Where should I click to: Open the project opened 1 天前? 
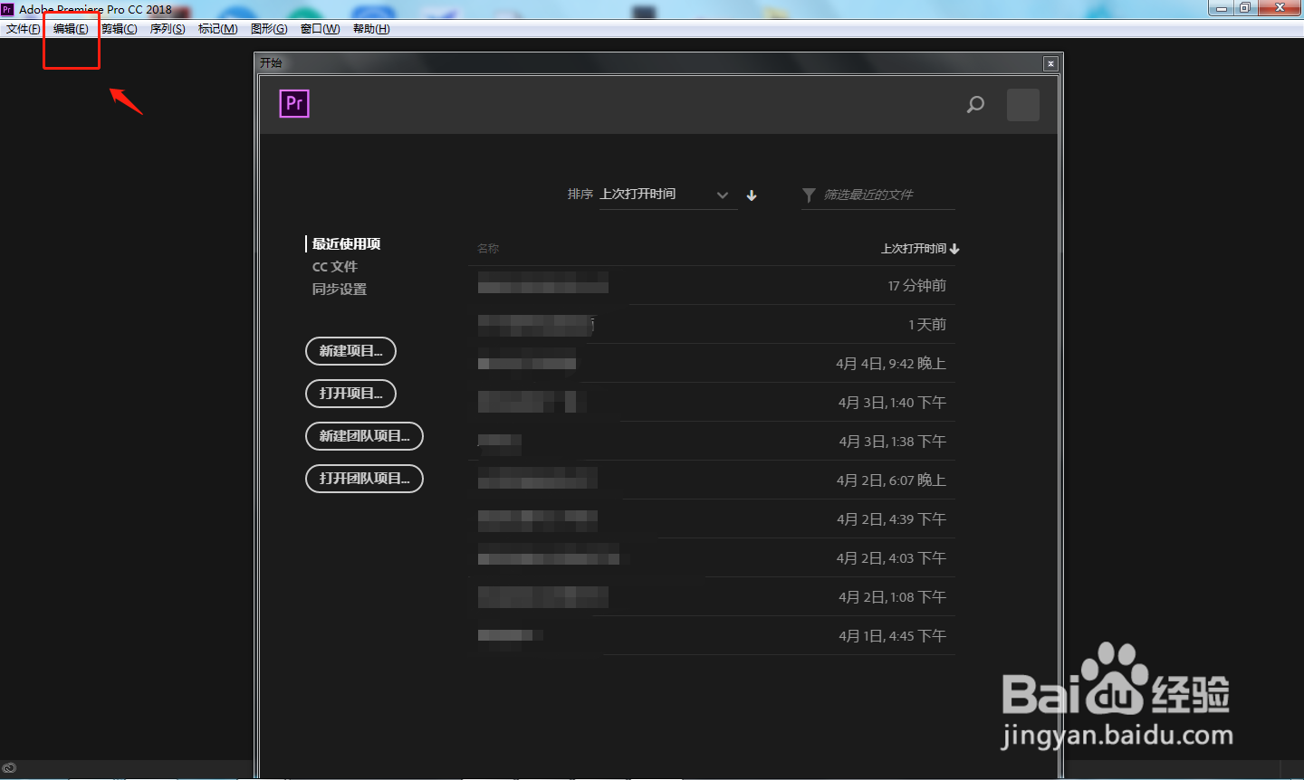[x=712, y=324]
